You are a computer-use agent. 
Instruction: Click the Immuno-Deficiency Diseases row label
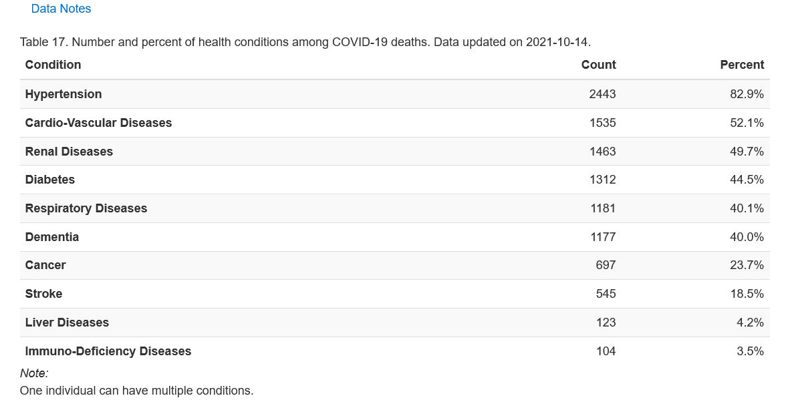pos(108,351)
